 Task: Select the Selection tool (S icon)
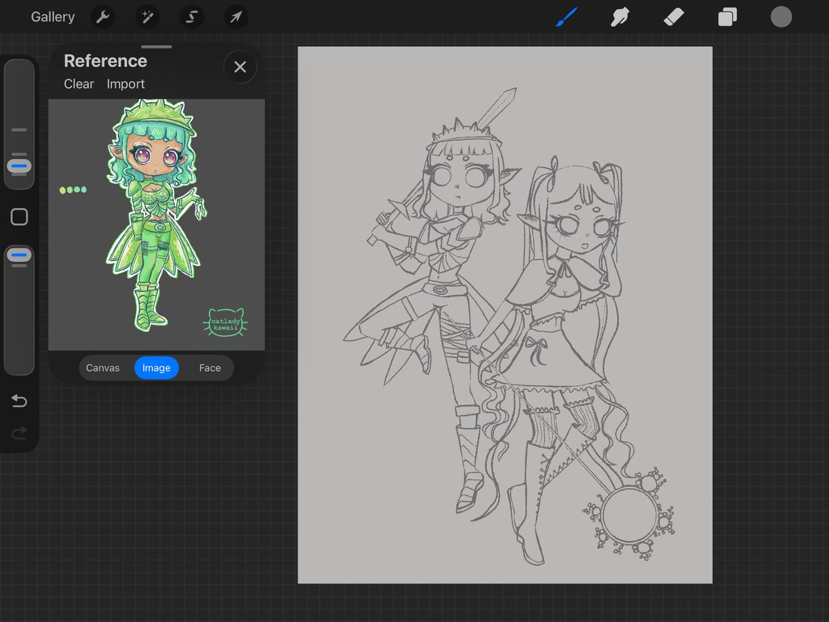coord(191,17)
